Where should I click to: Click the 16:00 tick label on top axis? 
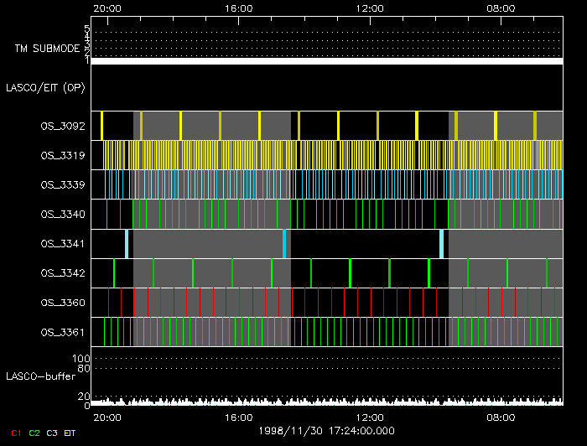(239, 8)
